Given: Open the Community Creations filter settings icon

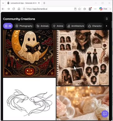Looking at the screenshot, I should [x=107, y=19].
